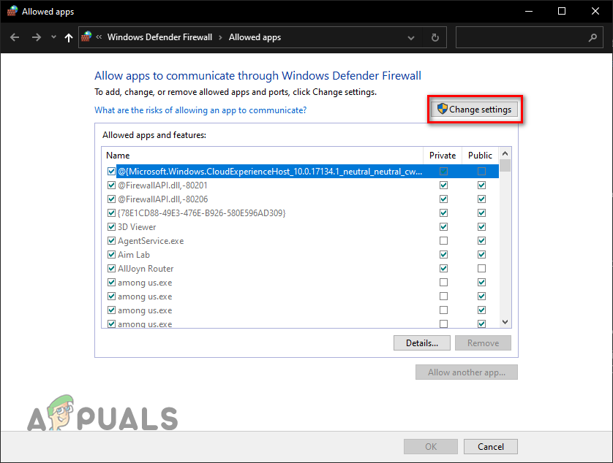Click the apps list scrollbar thumb
The height and width of the screenshot is (463, 613).
[505, 166]
